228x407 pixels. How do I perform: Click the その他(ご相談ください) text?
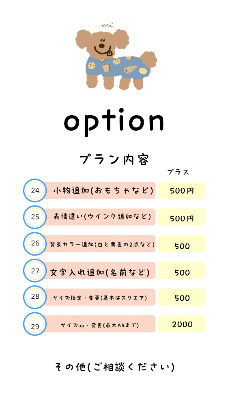click(115, 367)
